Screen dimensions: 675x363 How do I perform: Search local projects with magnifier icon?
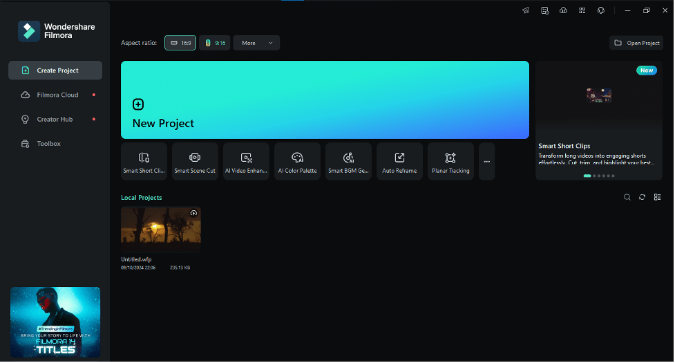click(x=627, y=197)
